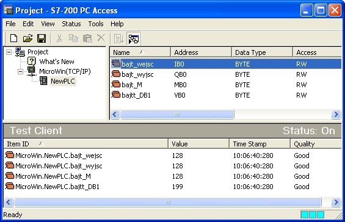The image size is (345, 222).
Task: Click the QB0 address cell
Action: pyautogui.click(x=180, y=74)
